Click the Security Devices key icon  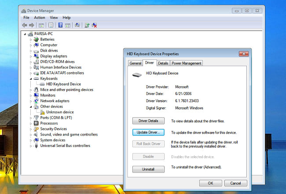coord(36,129)
